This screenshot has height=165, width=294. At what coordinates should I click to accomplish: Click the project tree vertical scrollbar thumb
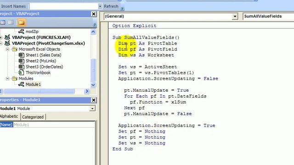(93, 70)
